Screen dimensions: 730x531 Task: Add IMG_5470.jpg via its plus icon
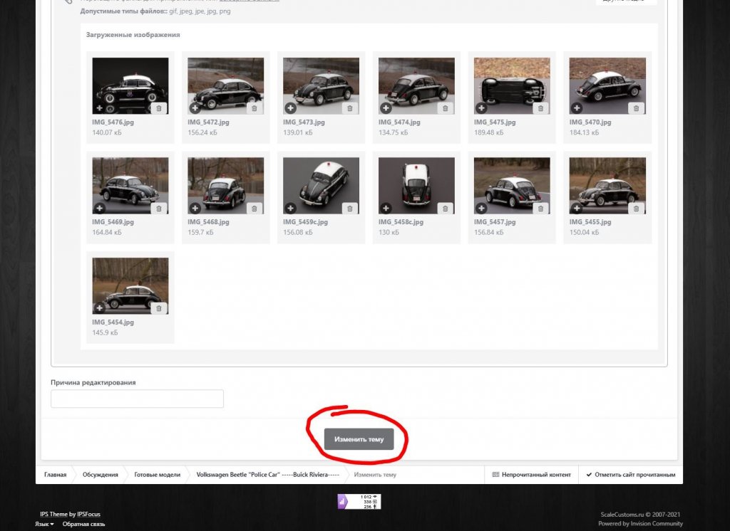pos(577,108)
